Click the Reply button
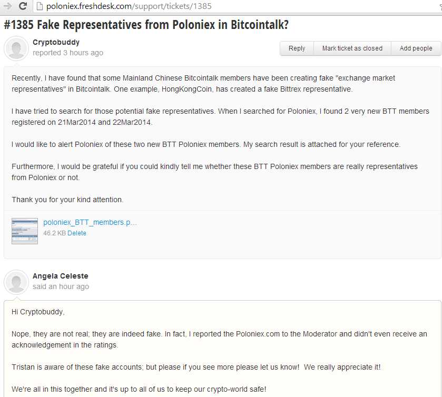Image resolution: width=442 pixels, height=397 pixels. point(297,48)
